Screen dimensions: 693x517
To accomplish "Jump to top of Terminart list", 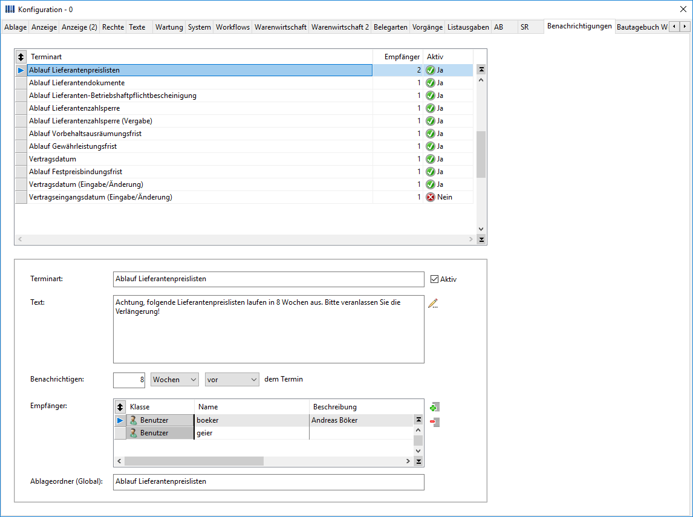I will coord(481,70).
